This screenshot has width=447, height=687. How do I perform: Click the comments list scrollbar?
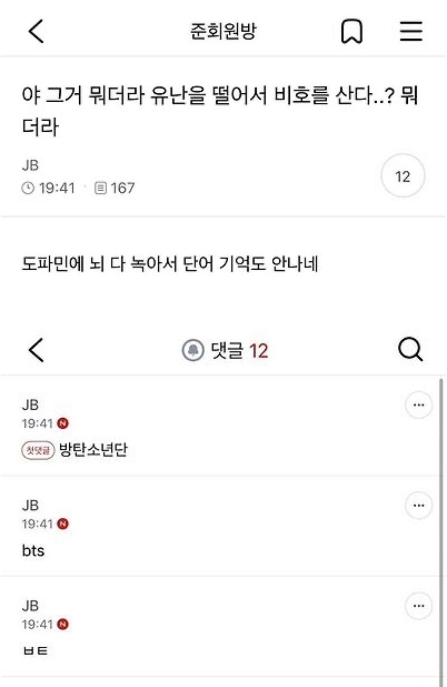click(x=441, y=519)
